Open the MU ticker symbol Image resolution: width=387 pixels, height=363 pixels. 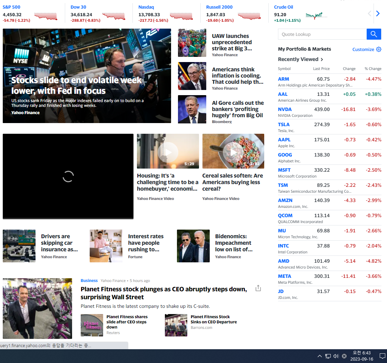(x=282, y=231)
